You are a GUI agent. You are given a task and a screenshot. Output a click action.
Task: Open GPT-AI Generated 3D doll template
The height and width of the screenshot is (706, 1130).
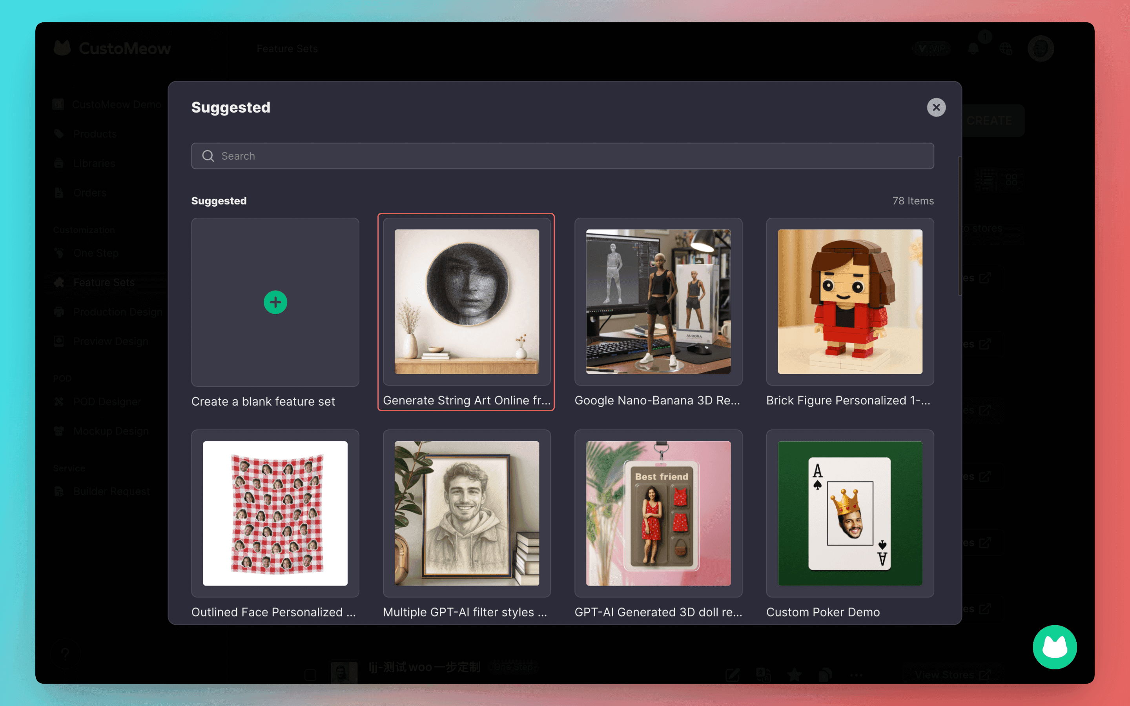click(658, 513)
